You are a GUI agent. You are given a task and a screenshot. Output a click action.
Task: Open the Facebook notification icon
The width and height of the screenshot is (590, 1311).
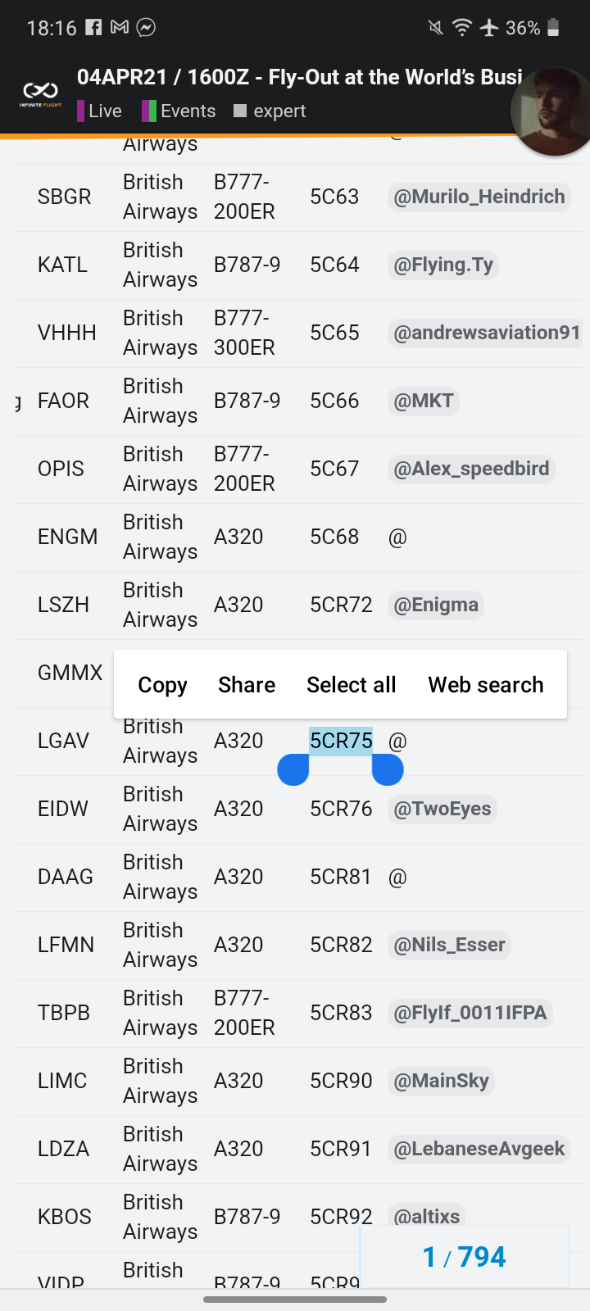coord(94,27)
